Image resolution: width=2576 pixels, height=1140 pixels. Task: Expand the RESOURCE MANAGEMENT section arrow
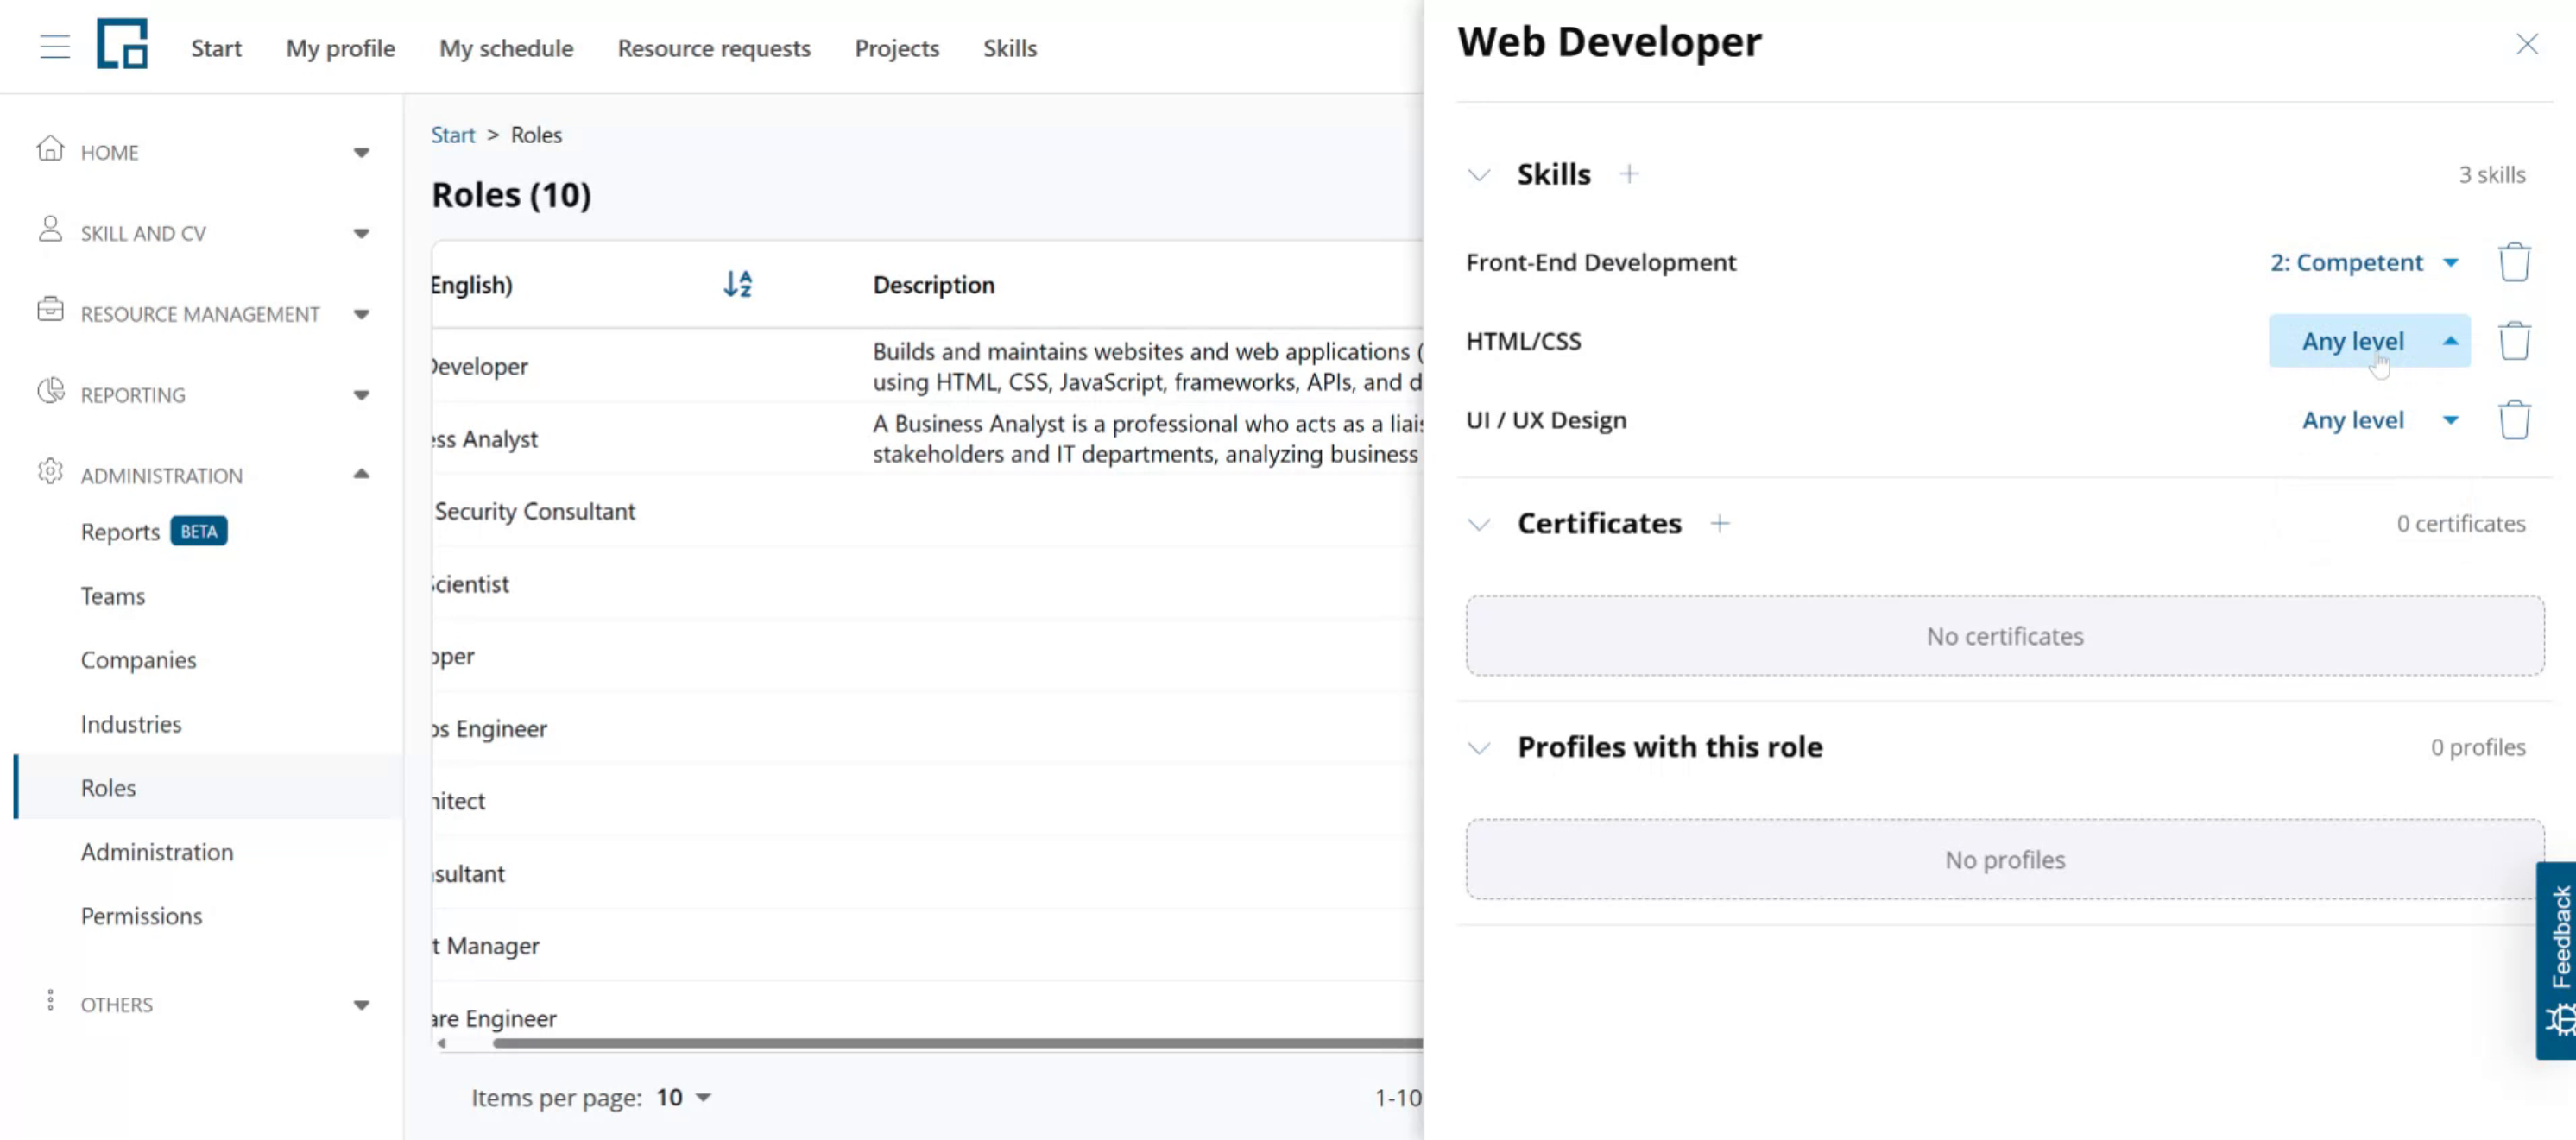[x=361, y=314]
